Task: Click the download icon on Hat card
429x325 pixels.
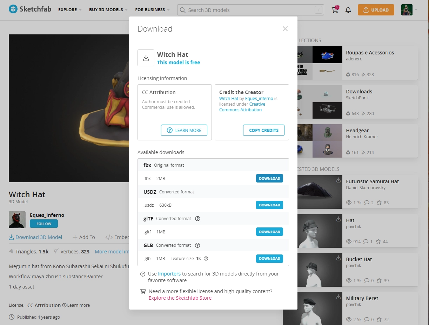Action: coord(338,219)
